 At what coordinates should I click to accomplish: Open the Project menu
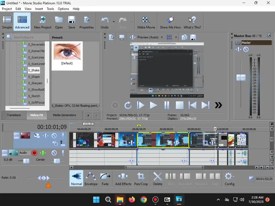point(7,9)
